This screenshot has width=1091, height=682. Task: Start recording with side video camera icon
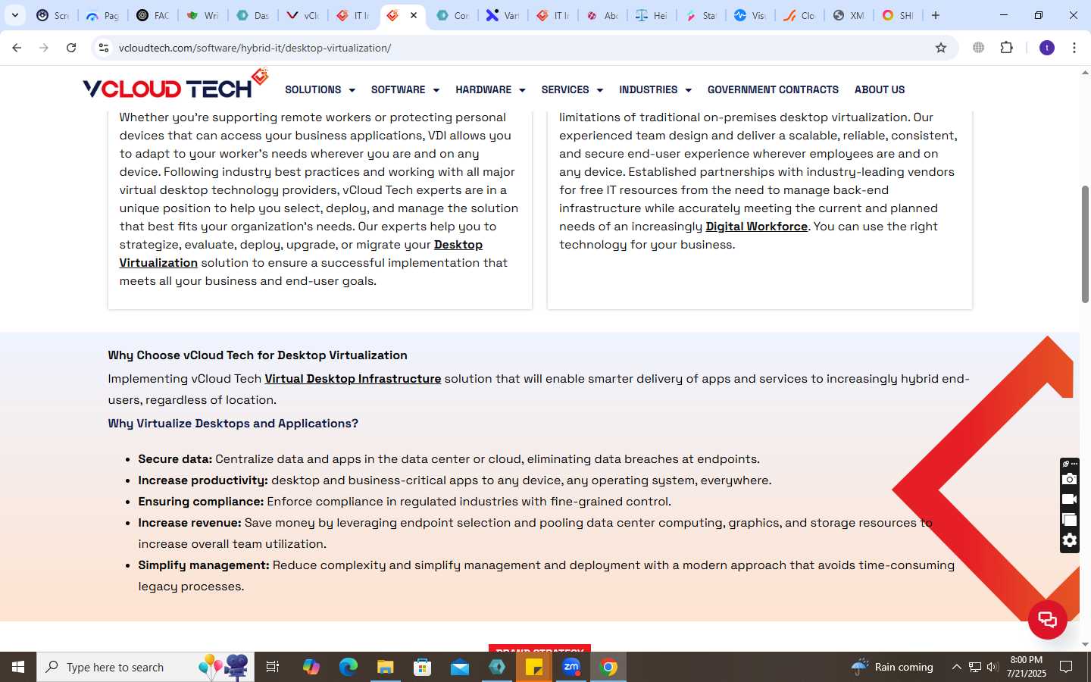[1069, 499]
